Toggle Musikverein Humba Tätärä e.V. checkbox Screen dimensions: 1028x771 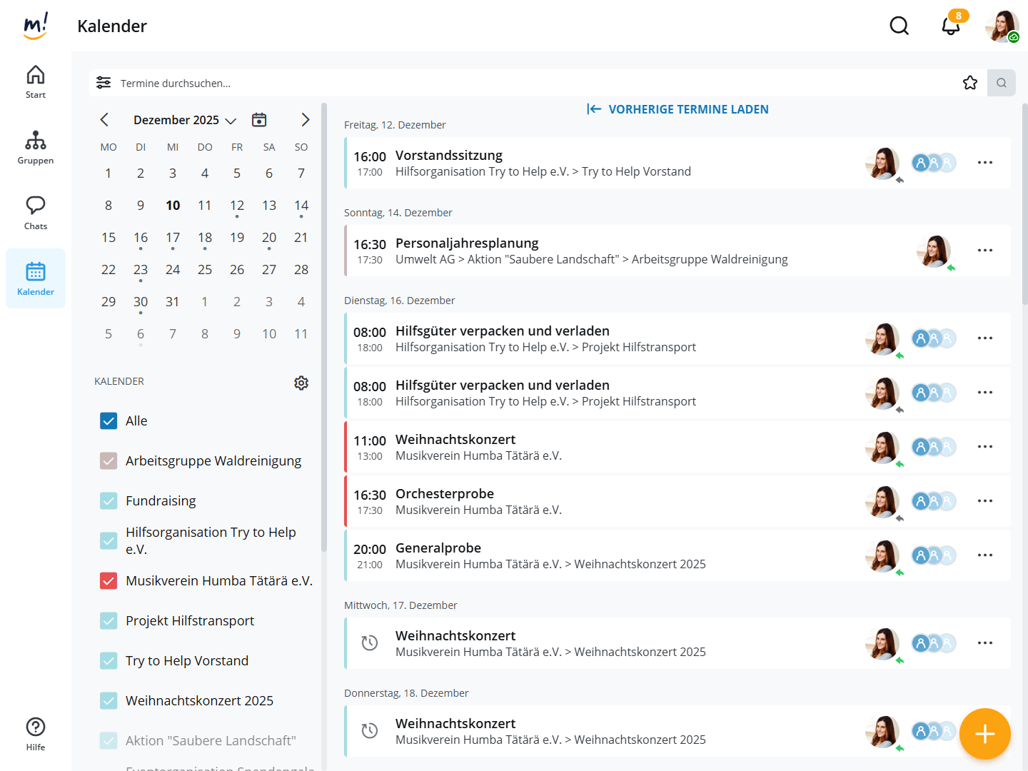pyautogui.click(x=109, y=581)
